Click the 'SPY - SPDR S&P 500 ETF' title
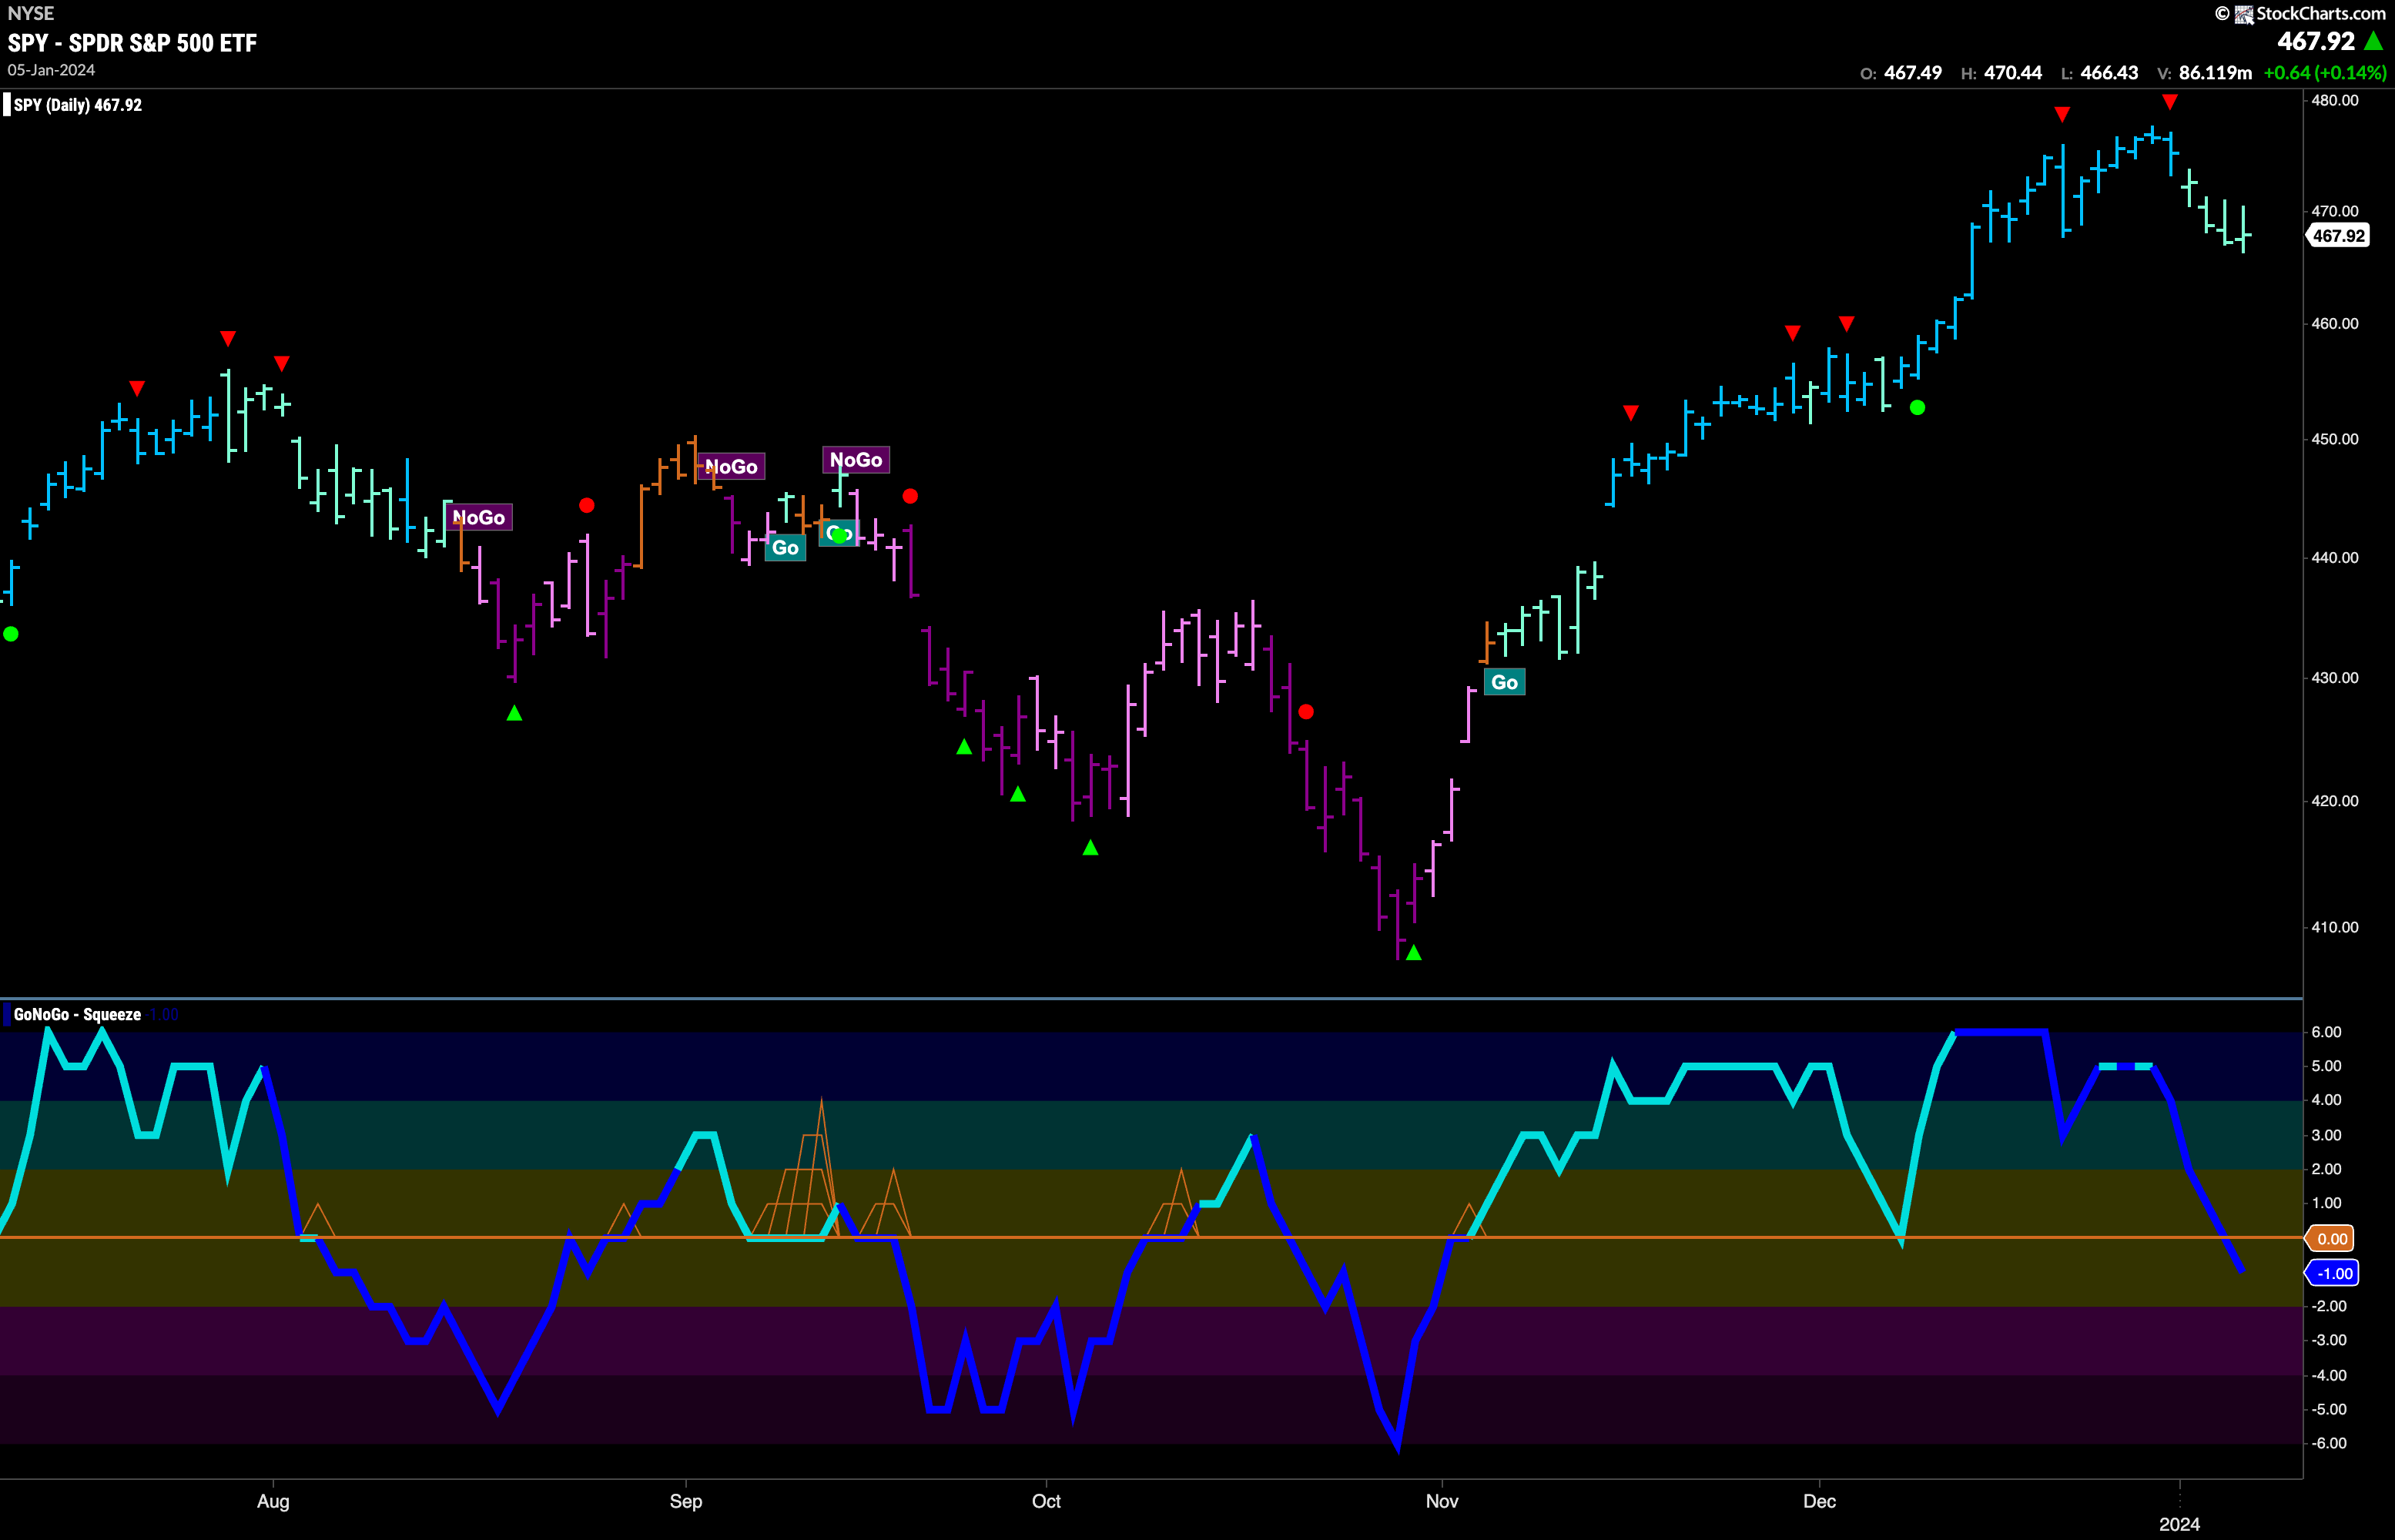 coord(132,43)
